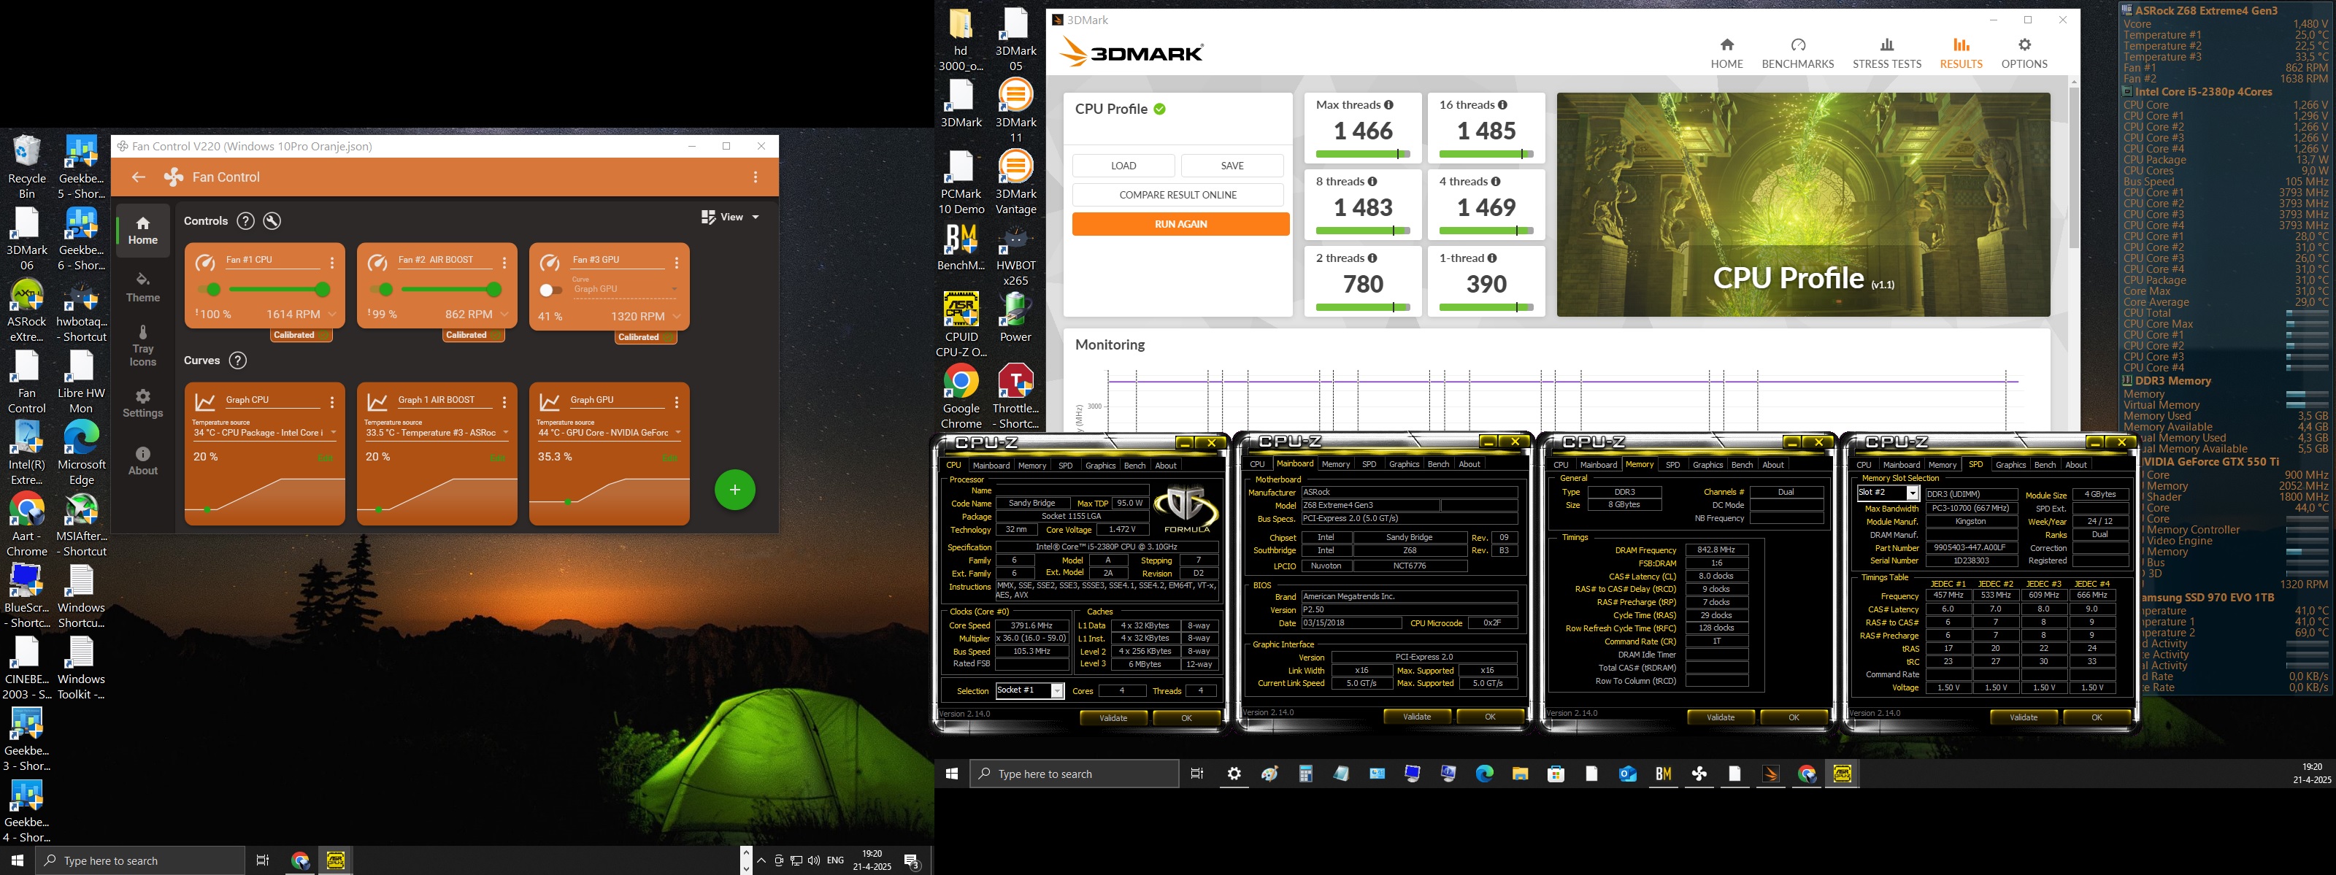The width and height of the screenshot is (2336, 875).
Task: Click the Fan Control icon in right taskbar
Action: [1699, 774]
